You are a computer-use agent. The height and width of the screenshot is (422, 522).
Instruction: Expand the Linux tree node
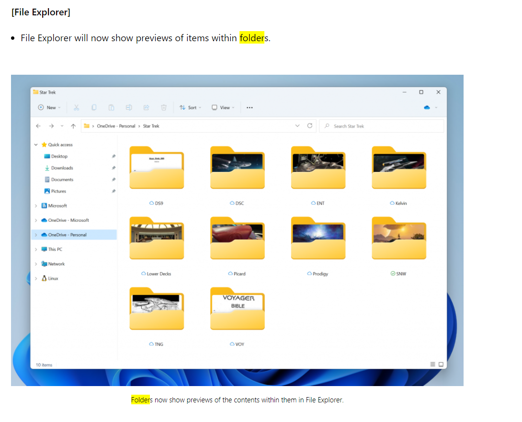point(36,278)
